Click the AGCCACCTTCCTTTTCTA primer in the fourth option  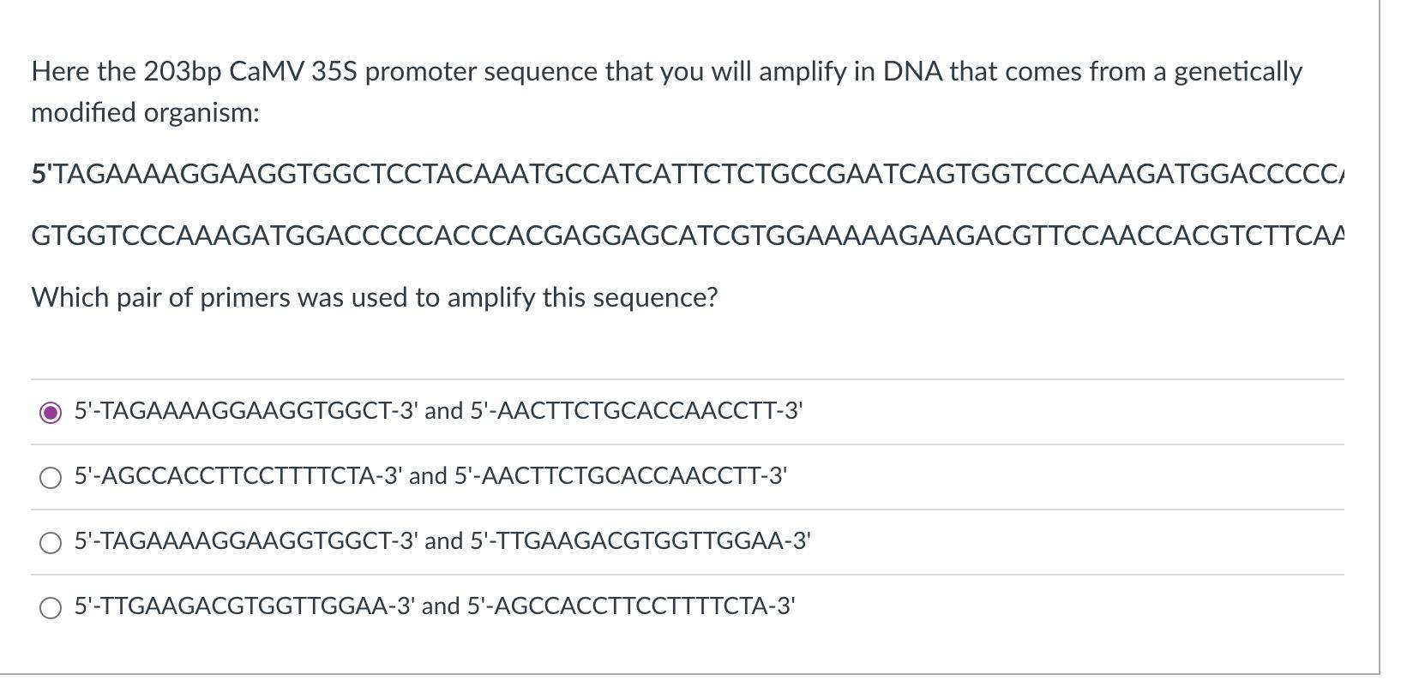[631, 606]
